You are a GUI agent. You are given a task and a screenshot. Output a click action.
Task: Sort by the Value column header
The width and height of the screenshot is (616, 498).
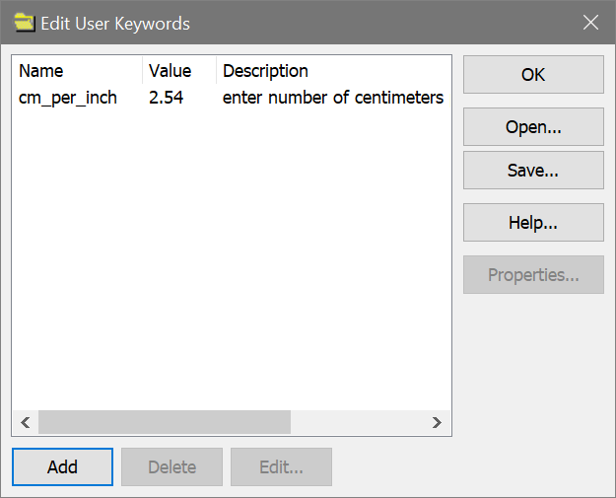[x=170, y=71]
